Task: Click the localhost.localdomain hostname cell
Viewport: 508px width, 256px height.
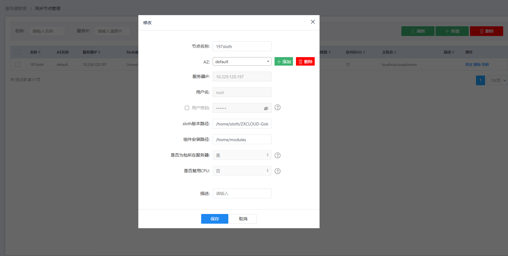Action: point(399,65)
